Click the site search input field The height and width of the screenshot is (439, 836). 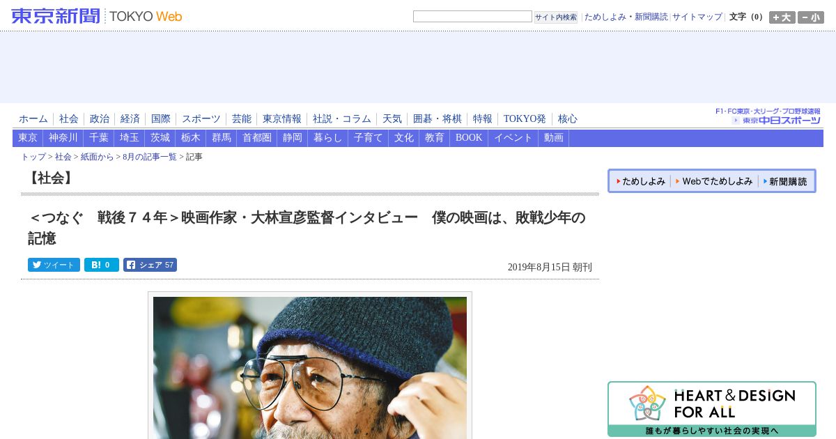[472, 17]
